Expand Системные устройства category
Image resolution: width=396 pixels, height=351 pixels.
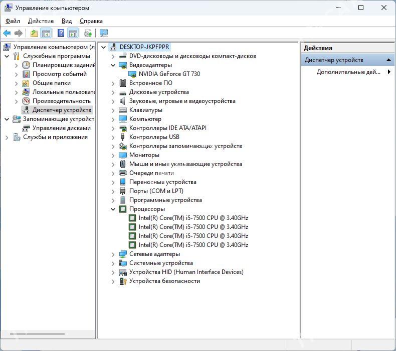coord(113,263)
